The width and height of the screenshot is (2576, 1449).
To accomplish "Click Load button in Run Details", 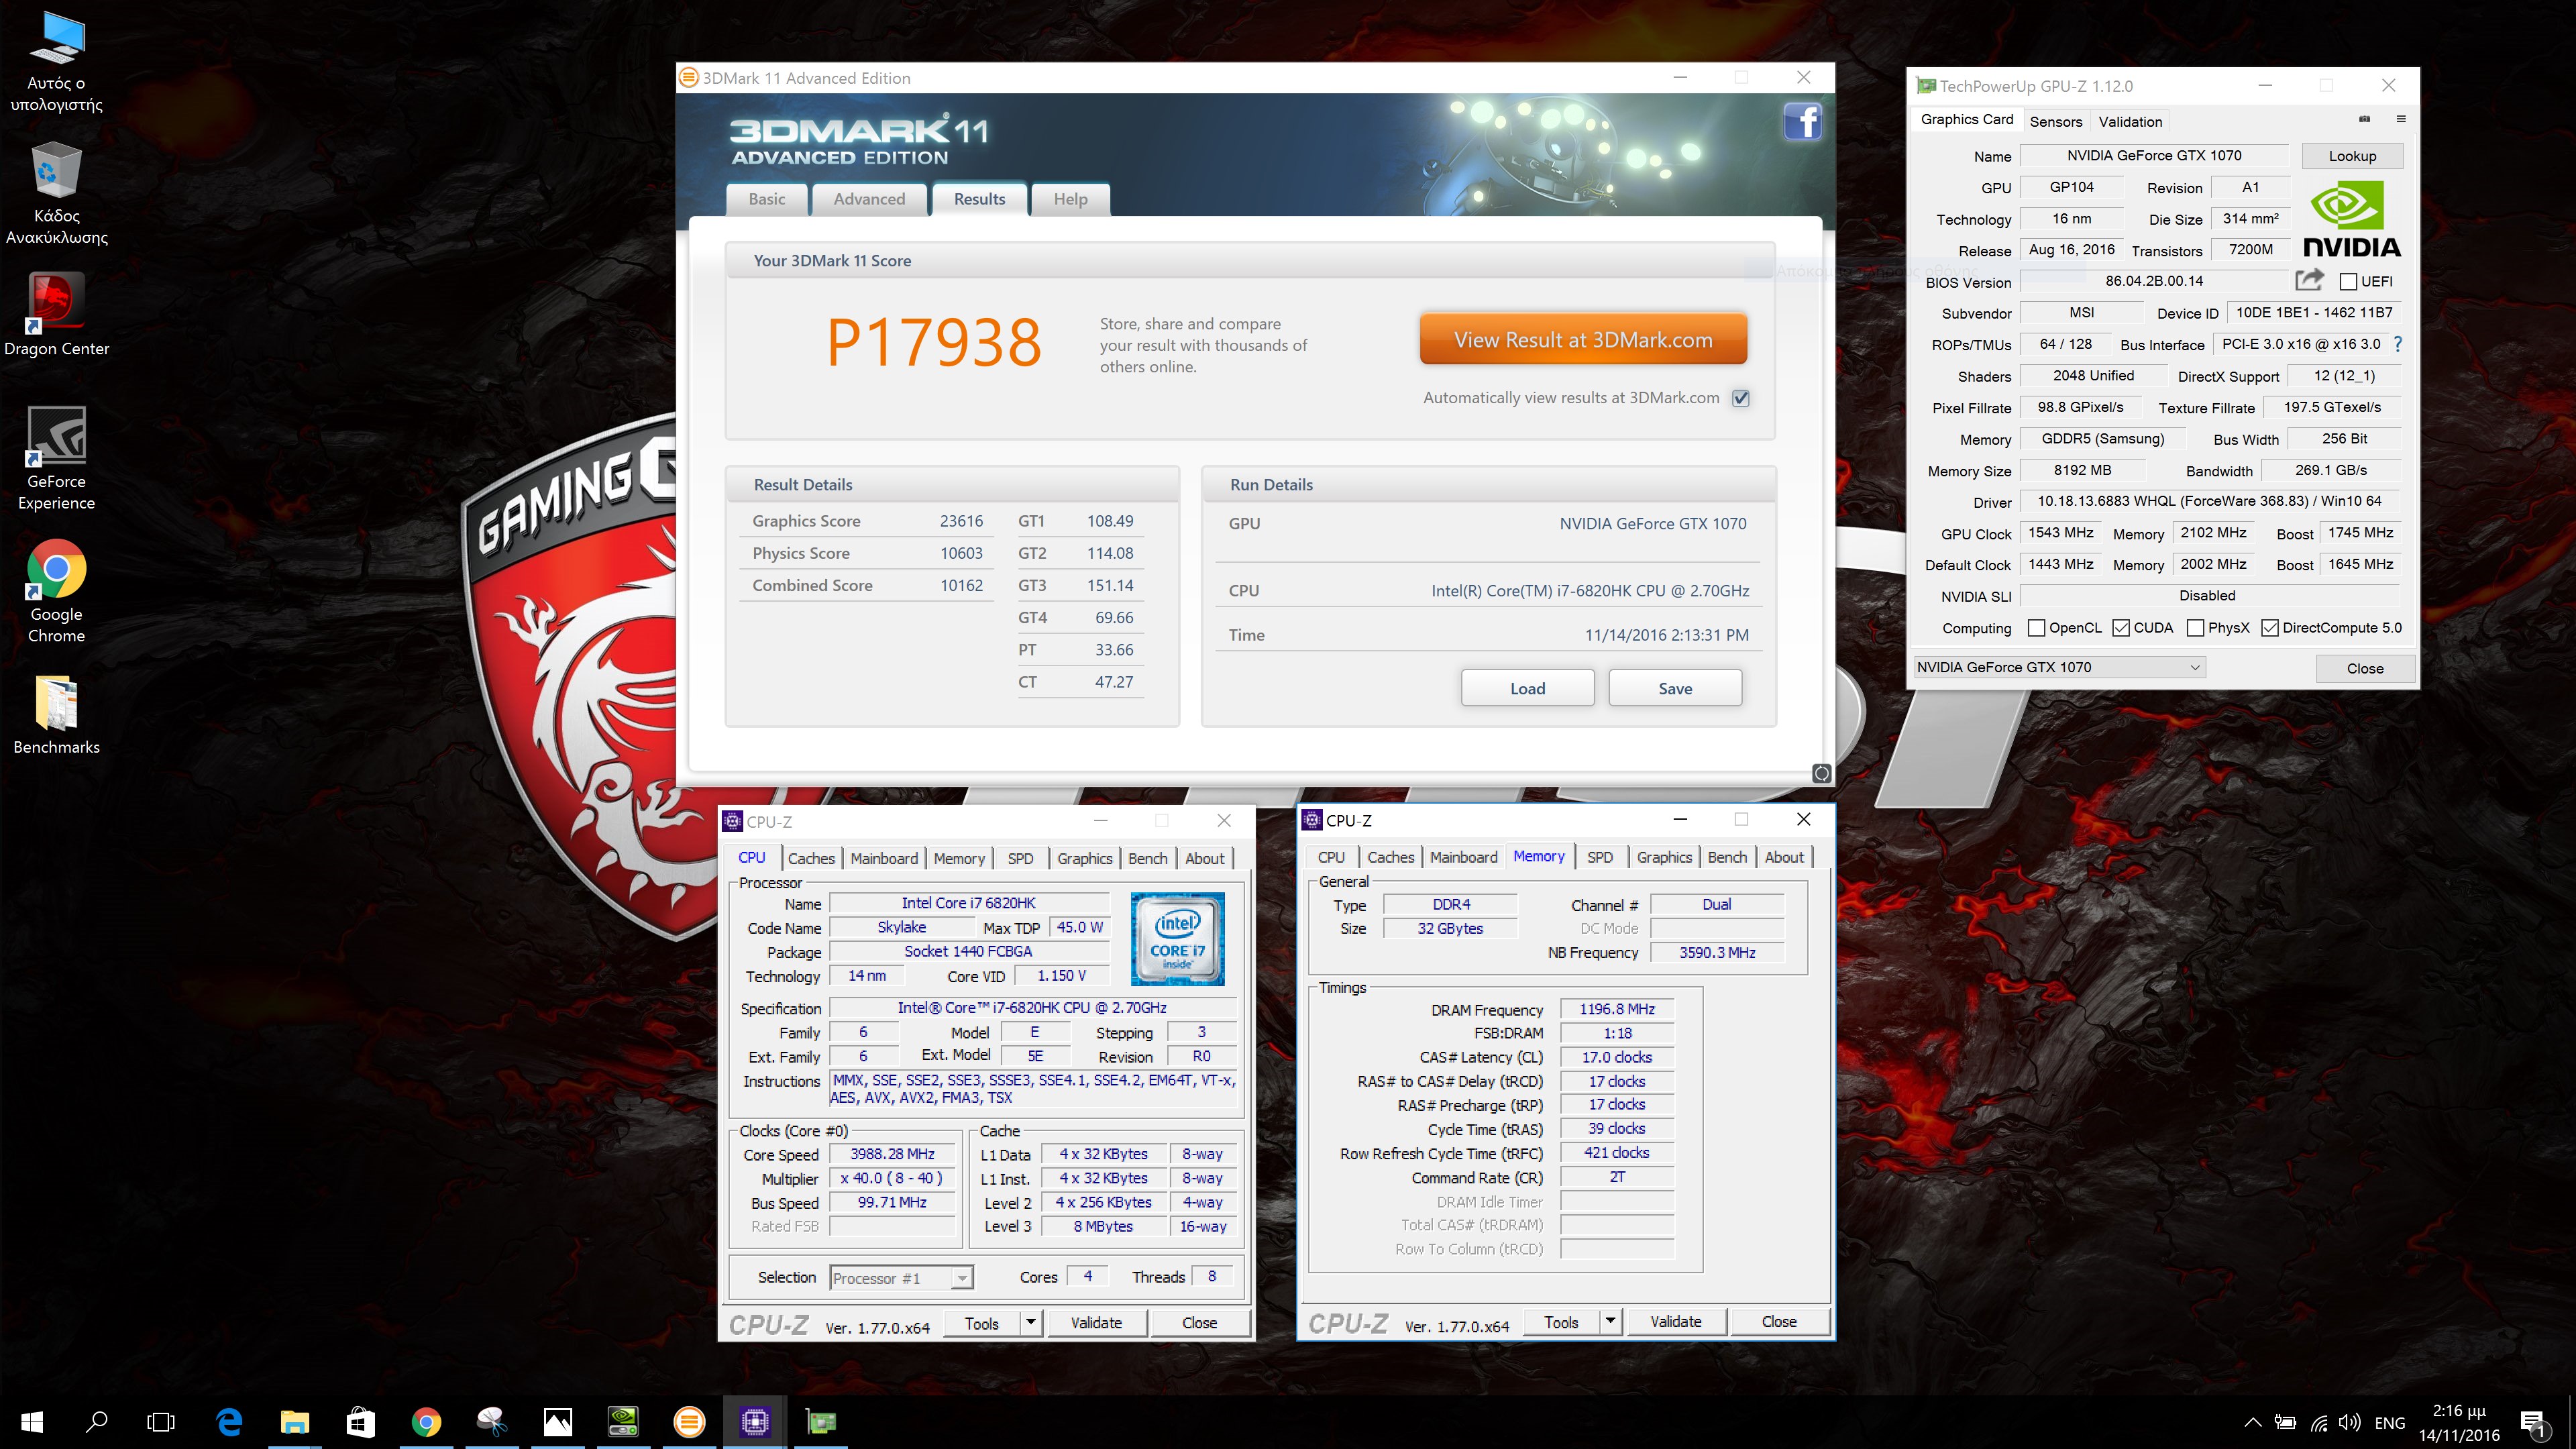I will click(1527, 688).
